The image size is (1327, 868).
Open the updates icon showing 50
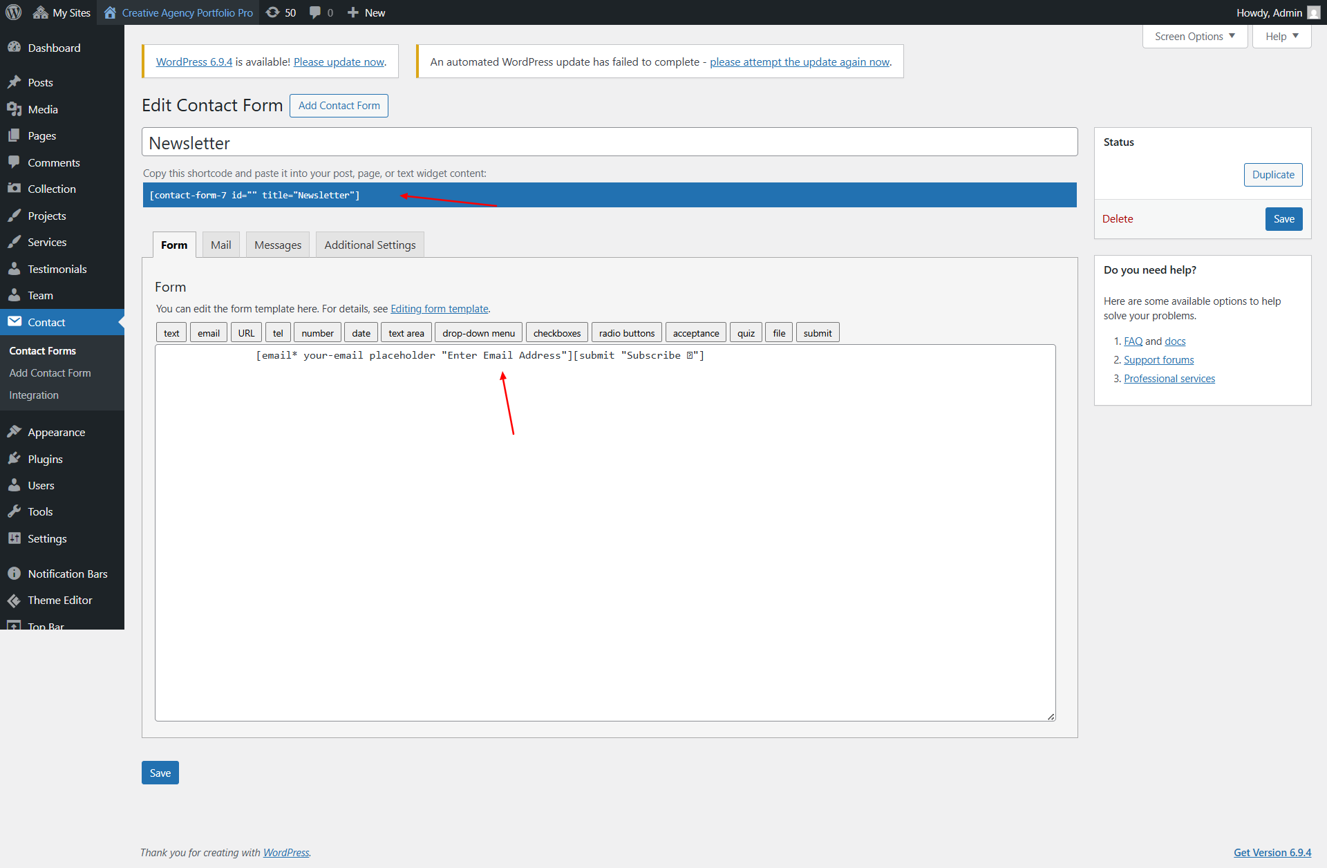pyautogui.click(x=273, y=12)
